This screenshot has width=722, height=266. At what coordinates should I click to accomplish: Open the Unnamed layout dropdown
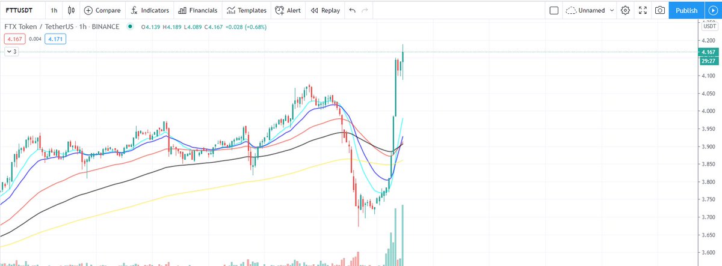[x=590, y=10]
